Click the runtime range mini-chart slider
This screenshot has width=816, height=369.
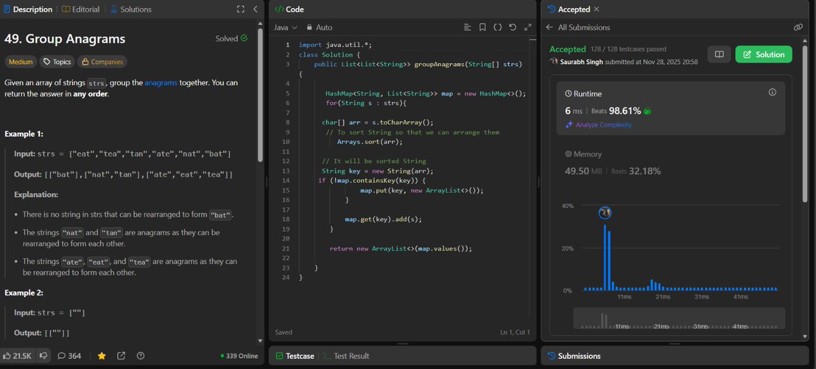point(679,319)
